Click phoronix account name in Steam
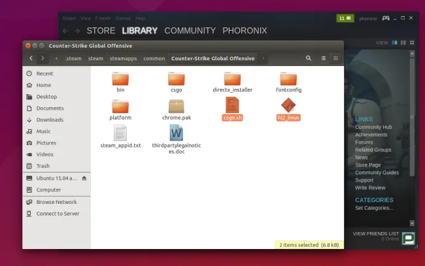Image resolution: width=425 pixels, height=266 pixels. point(368,18)
